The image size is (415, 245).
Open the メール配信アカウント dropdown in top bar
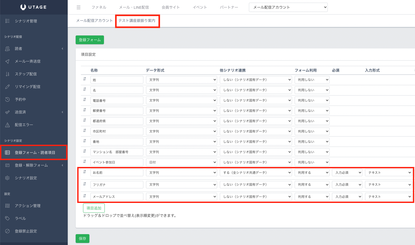pos(288,7)
